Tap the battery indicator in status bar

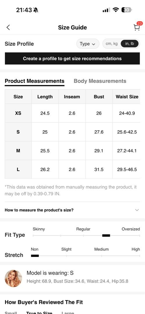pyautogui.click(x=127, y=10)
